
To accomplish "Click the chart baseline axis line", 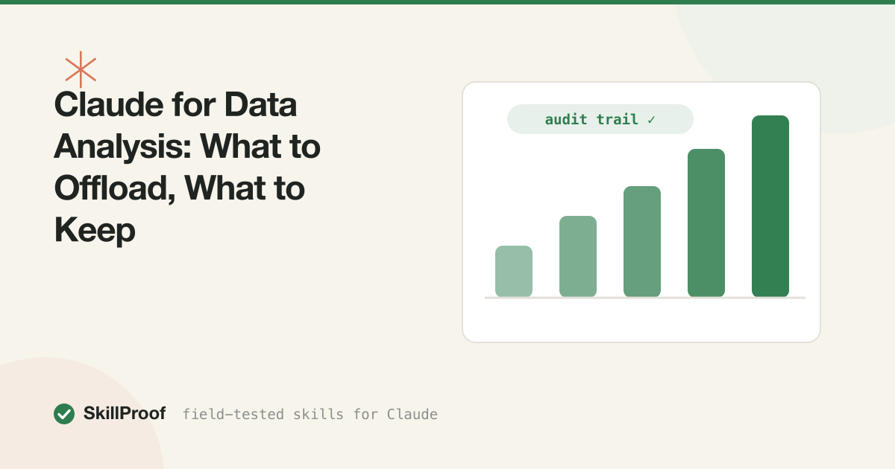I will [x=645, y=298].
